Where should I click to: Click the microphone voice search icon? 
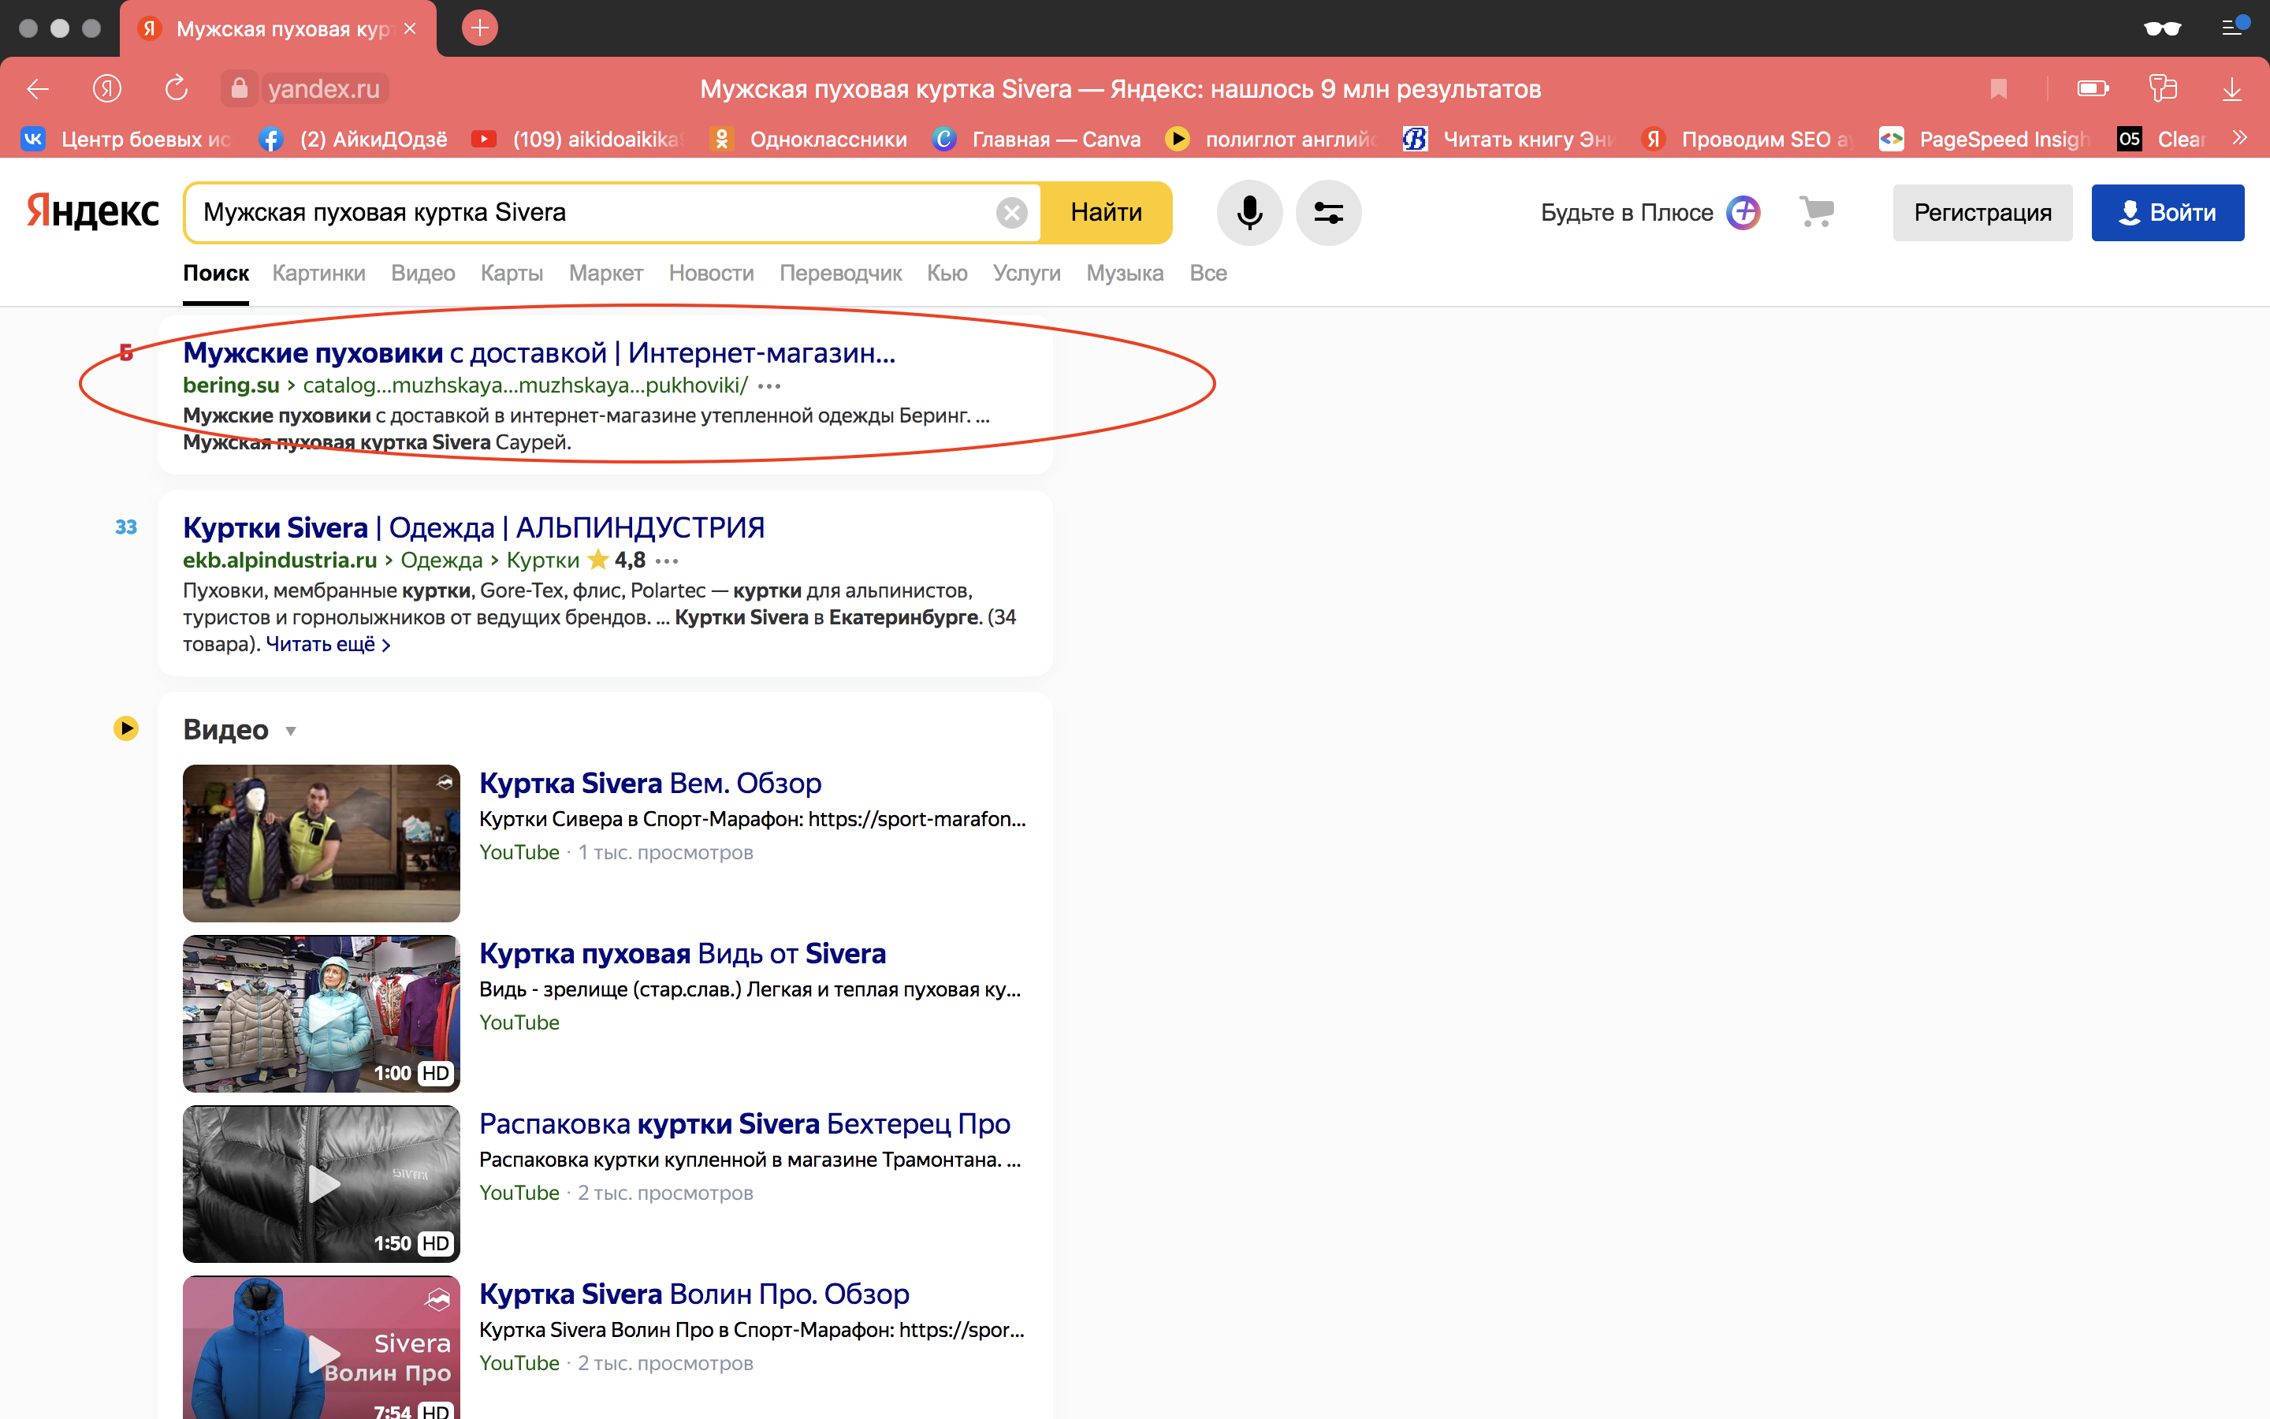[1248, 213]
